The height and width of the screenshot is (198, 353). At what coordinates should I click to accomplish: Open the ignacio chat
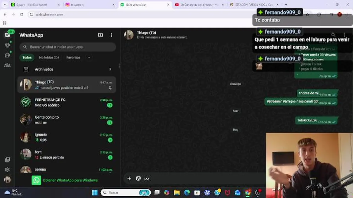point(67,137)
